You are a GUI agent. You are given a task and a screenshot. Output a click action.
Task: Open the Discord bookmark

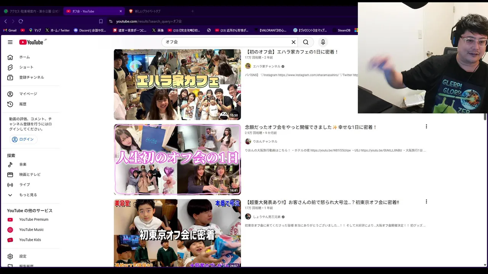90,30
